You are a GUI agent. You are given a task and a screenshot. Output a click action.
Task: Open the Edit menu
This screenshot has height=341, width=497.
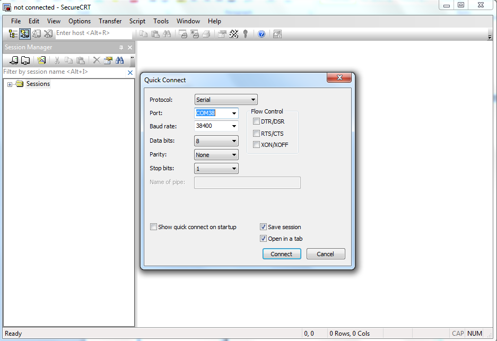click(x=34, y=21)
